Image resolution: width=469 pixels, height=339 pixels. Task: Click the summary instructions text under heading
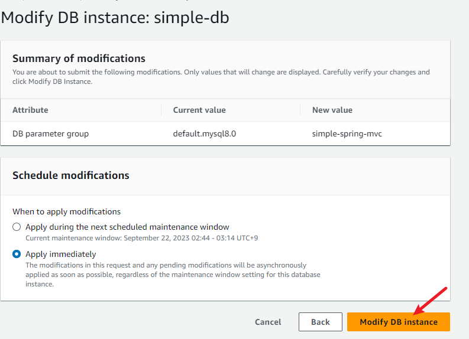pos(221,76)
